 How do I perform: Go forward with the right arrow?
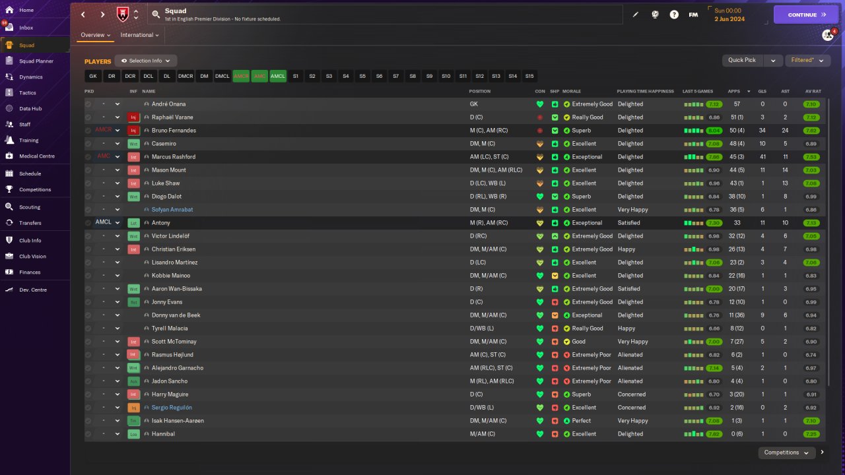pos(102,15)
